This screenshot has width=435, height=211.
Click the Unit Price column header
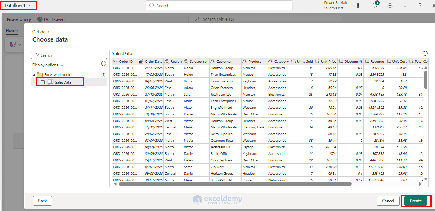click(326, 61)
